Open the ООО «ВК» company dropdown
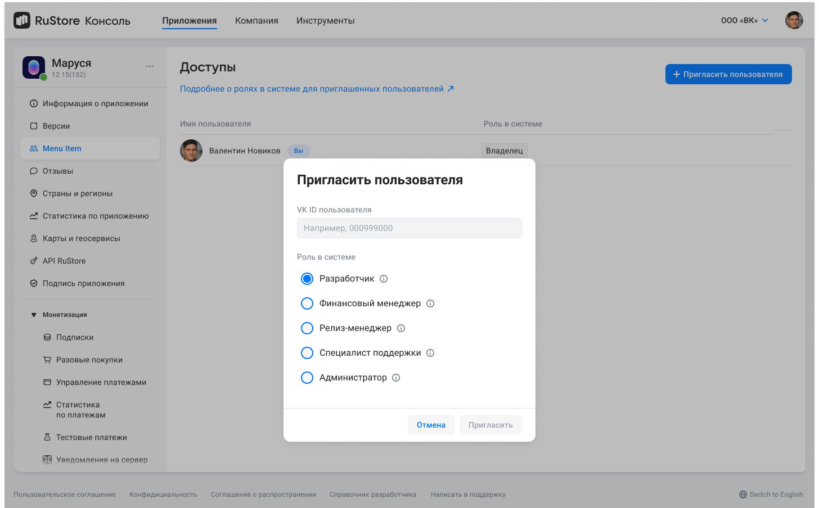 [x=744, y=20]
